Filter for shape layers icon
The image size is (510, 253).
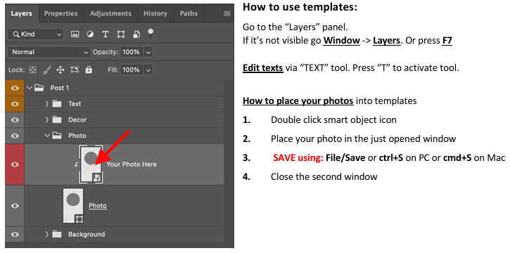click(121, 34)
